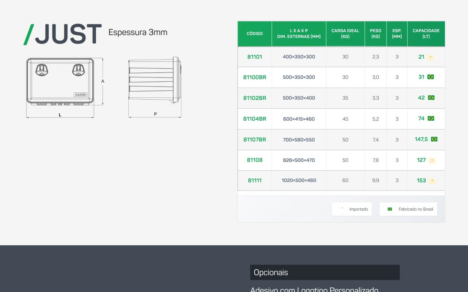
Task: Click the Capacidade (LT) column header
Action: coord(426,34)
